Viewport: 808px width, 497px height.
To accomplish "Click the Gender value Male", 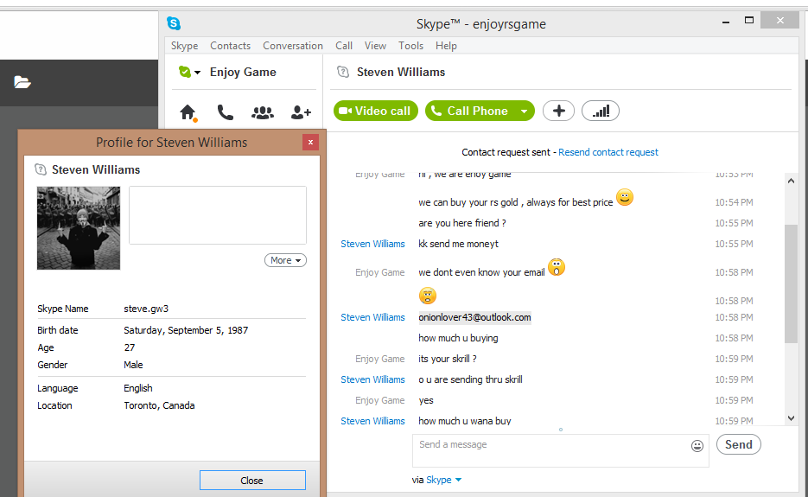I will coord(133,365).
